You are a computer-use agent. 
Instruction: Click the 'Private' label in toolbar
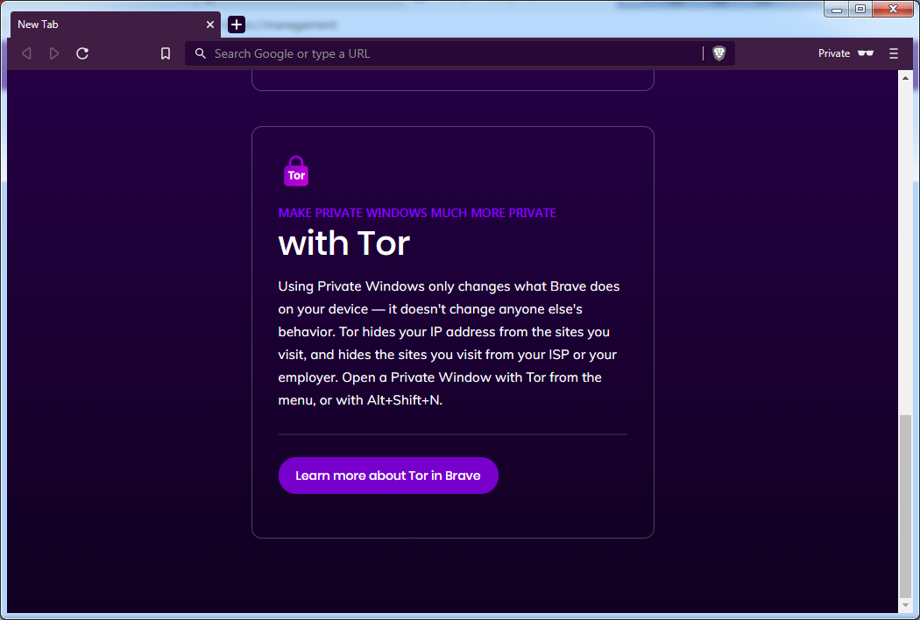(x=834, y=53)
